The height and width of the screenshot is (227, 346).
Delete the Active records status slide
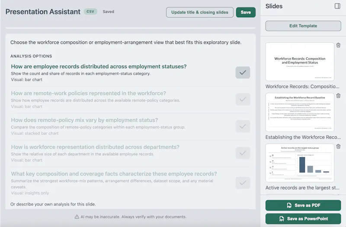[338, 146]
